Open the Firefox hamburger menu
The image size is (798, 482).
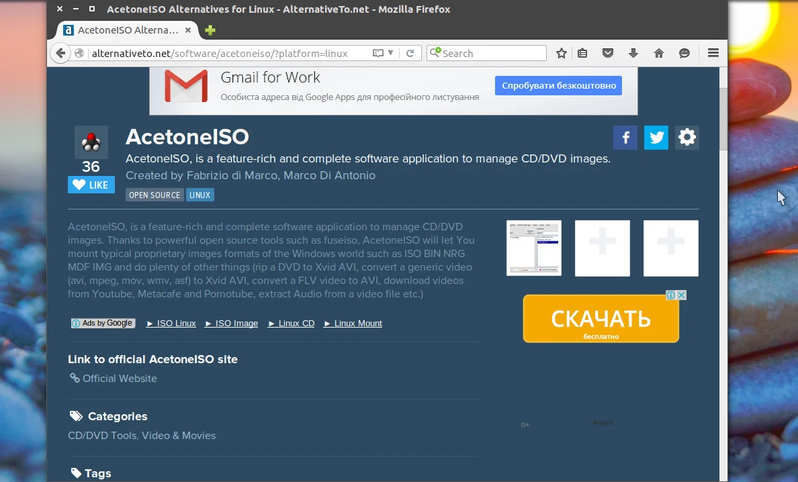713,53
